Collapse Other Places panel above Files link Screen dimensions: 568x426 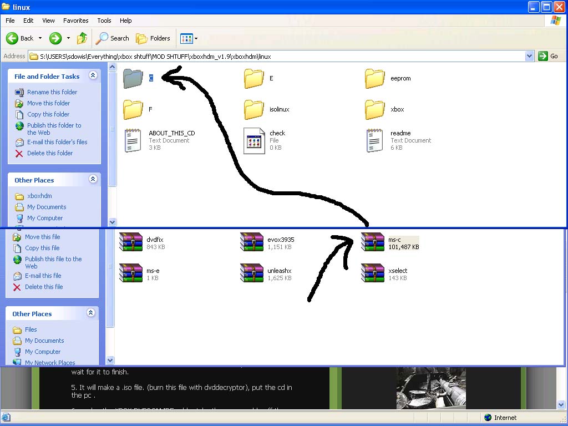tap(91, 313)
